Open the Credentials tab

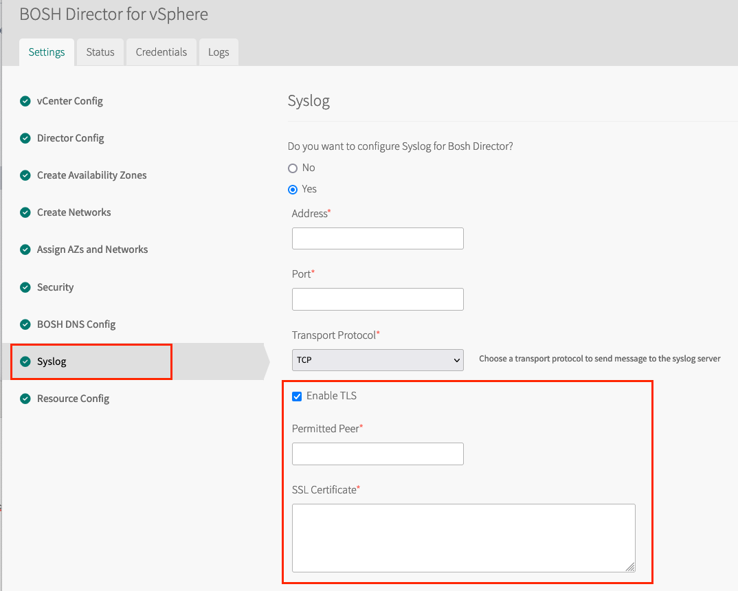[x=161, y=52]
